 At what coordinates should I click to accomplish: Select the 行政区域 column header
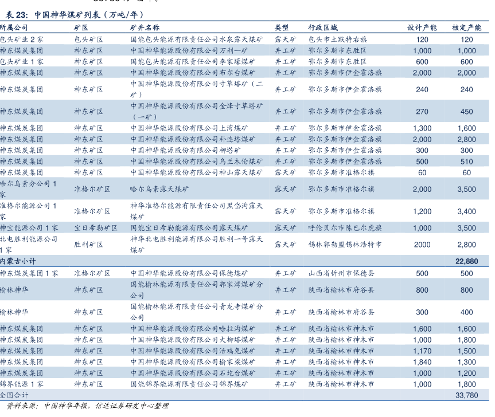tap(323, 27)
